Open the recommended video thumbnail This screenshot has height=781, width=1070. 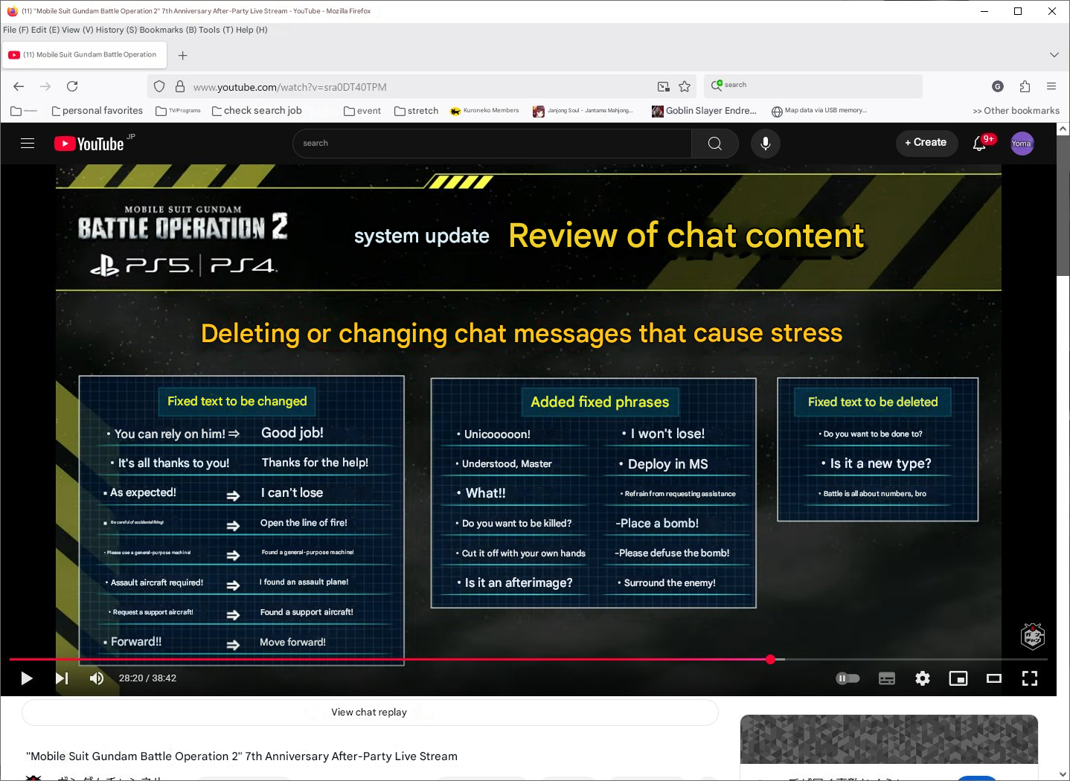tap(889, 739)
